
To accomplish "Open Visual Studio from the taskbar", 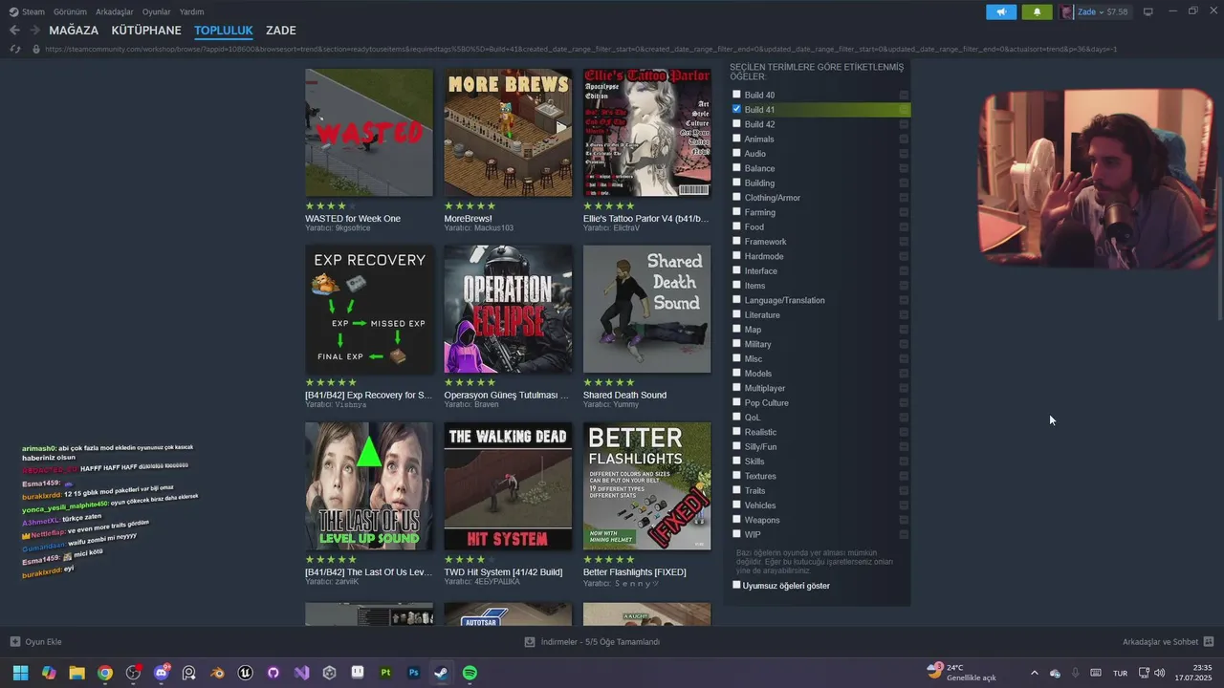I will click(x=301, y=673).
